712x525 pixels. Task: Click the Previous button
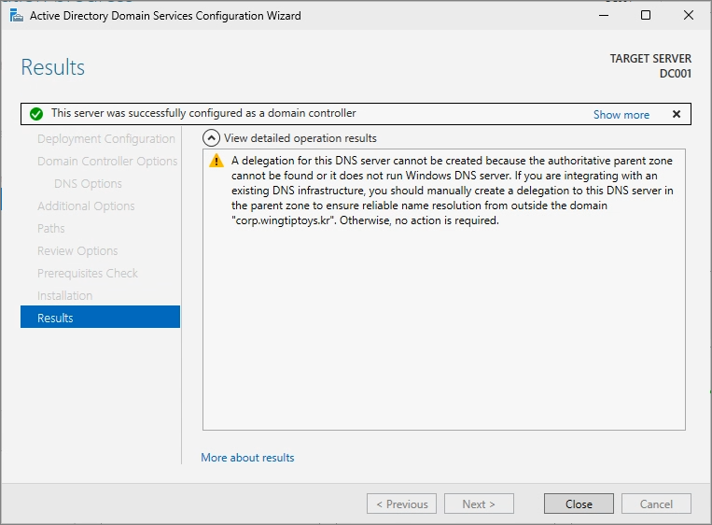tap(401, 504)
